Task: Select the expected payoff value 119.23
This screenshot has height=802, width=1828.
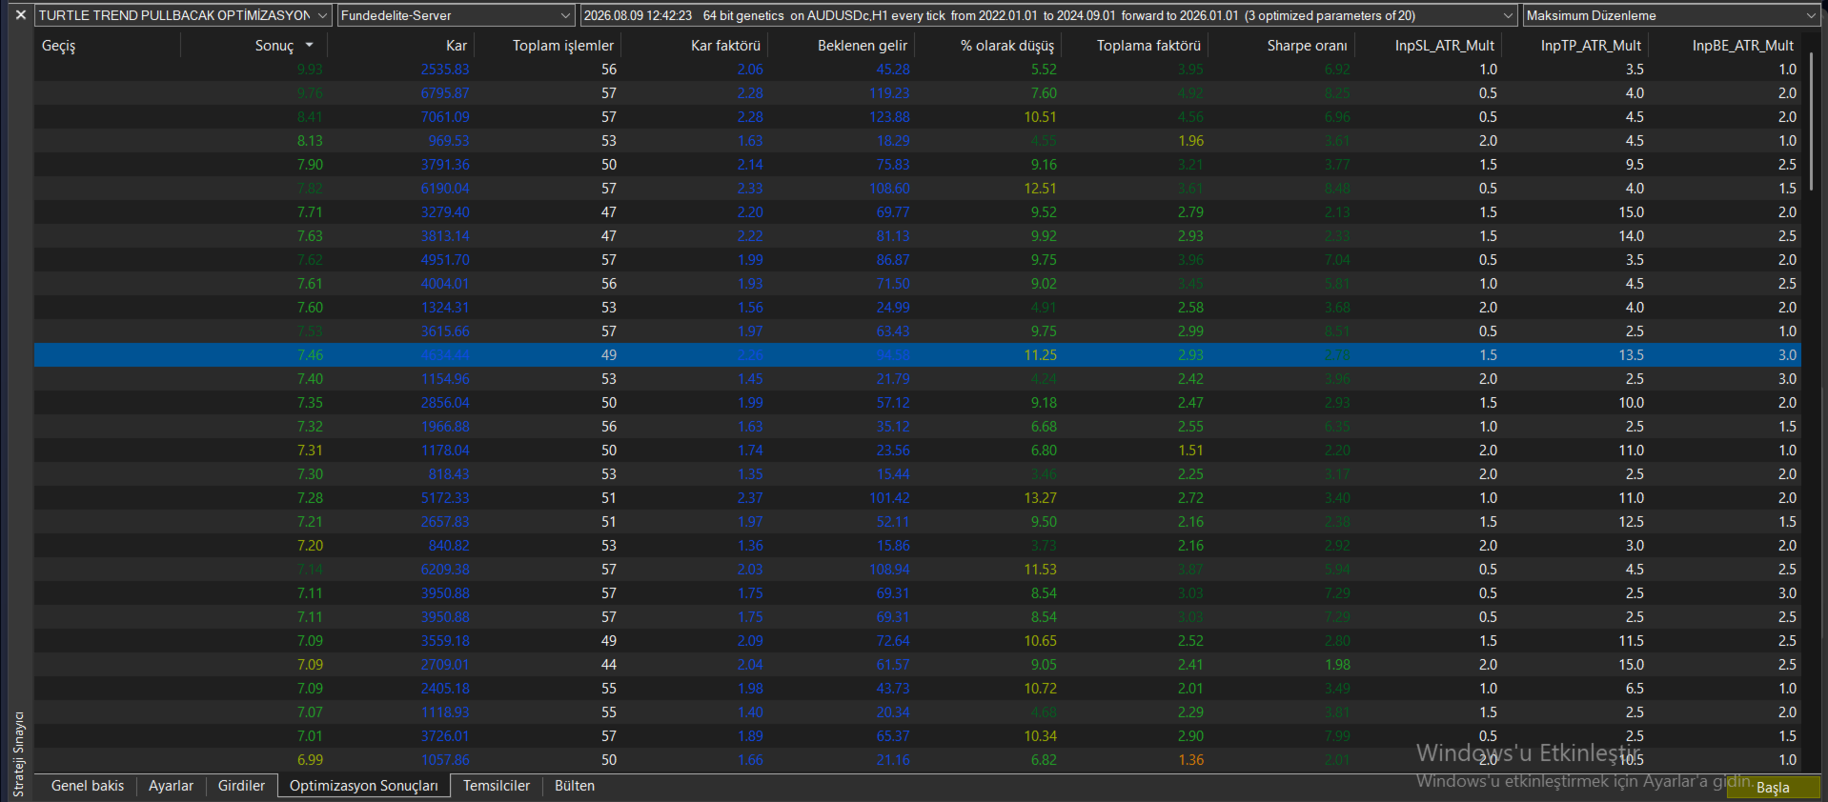Action: click(x=889, y=93)
